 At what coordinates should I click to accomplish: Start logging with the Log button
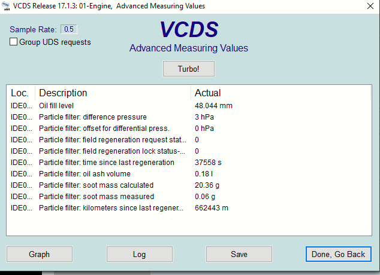tap(139, 254)
